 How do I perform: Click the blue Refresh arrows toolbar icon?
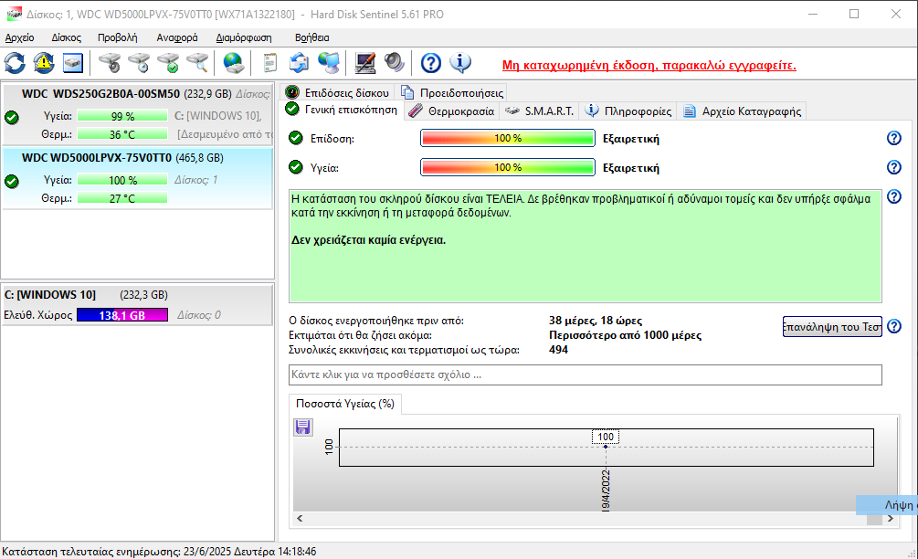click(15, 63)
